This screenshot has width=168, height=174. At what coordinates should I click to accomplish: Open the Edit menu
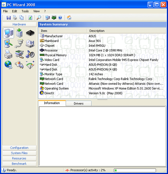click(15, 11)
